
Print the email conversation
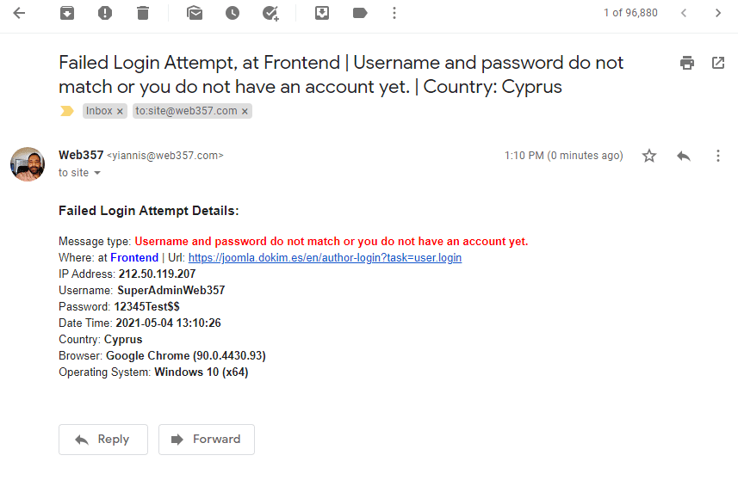point(686,63)
